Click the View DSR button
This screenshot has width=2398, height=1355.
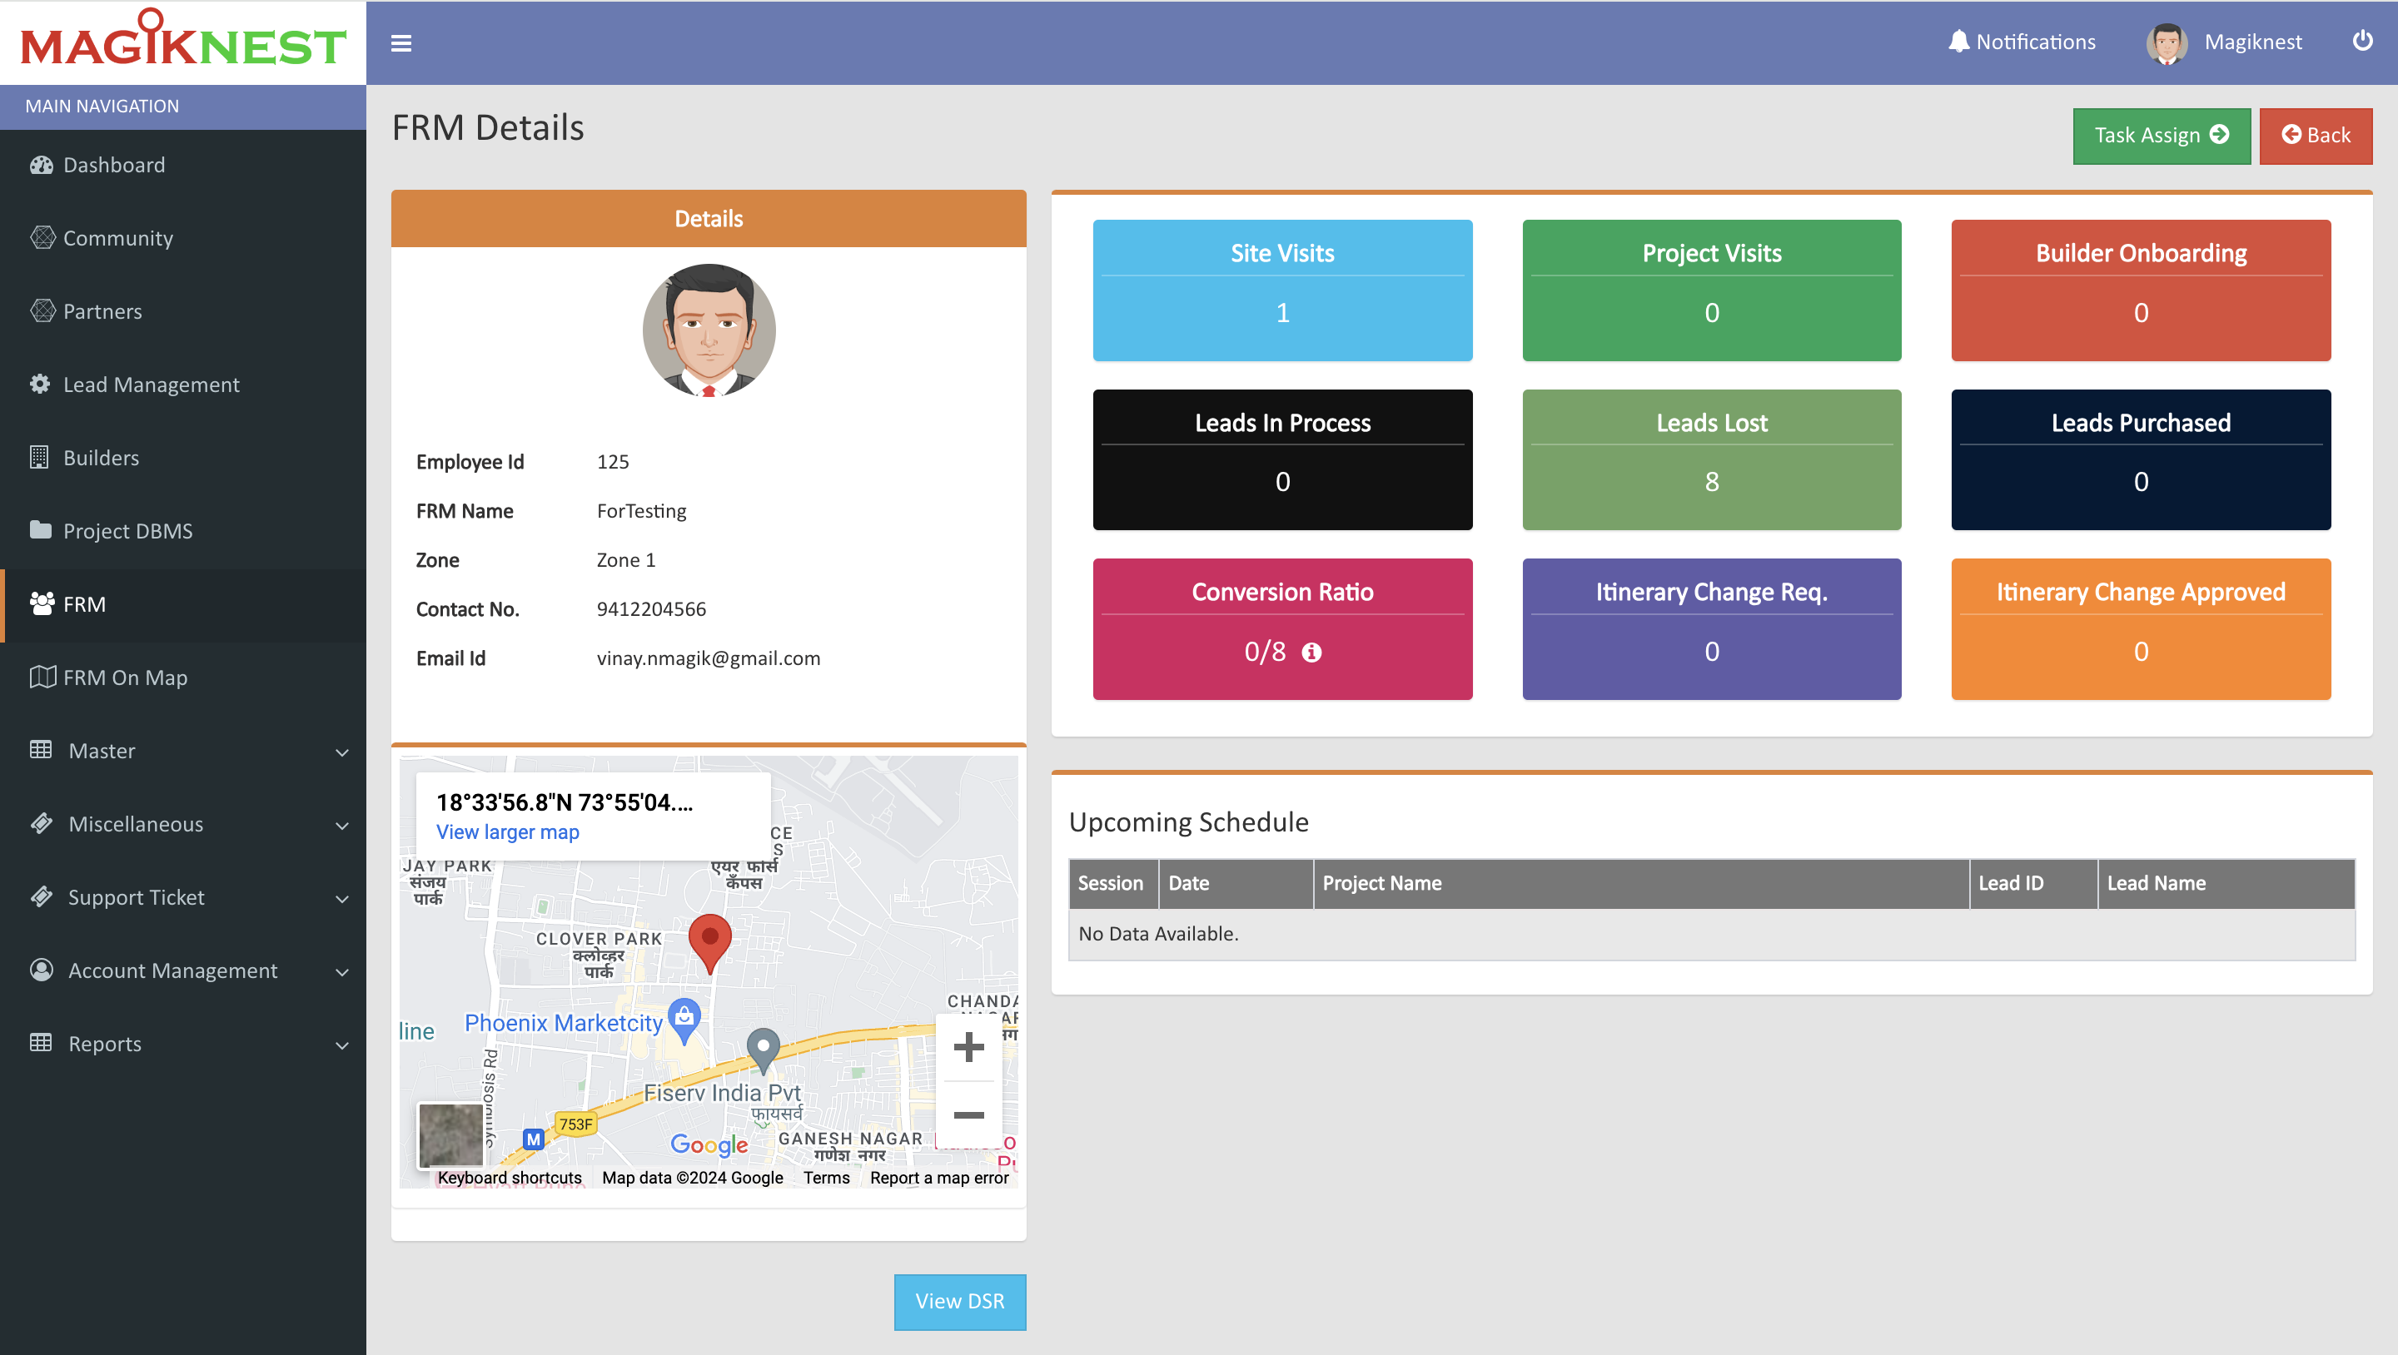(959, 1301)
